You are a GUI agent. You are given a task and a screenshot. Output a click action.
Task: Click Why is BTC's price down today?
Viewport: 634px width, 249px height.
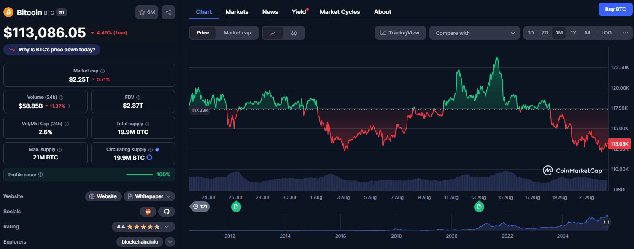click(x=52, y=50)
